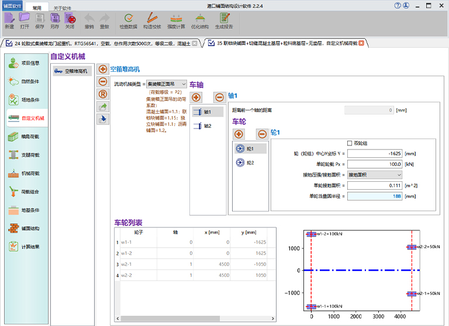449x326 pixels.
Task: Add a new axle under 车轴
Action: tap(196, 97)
